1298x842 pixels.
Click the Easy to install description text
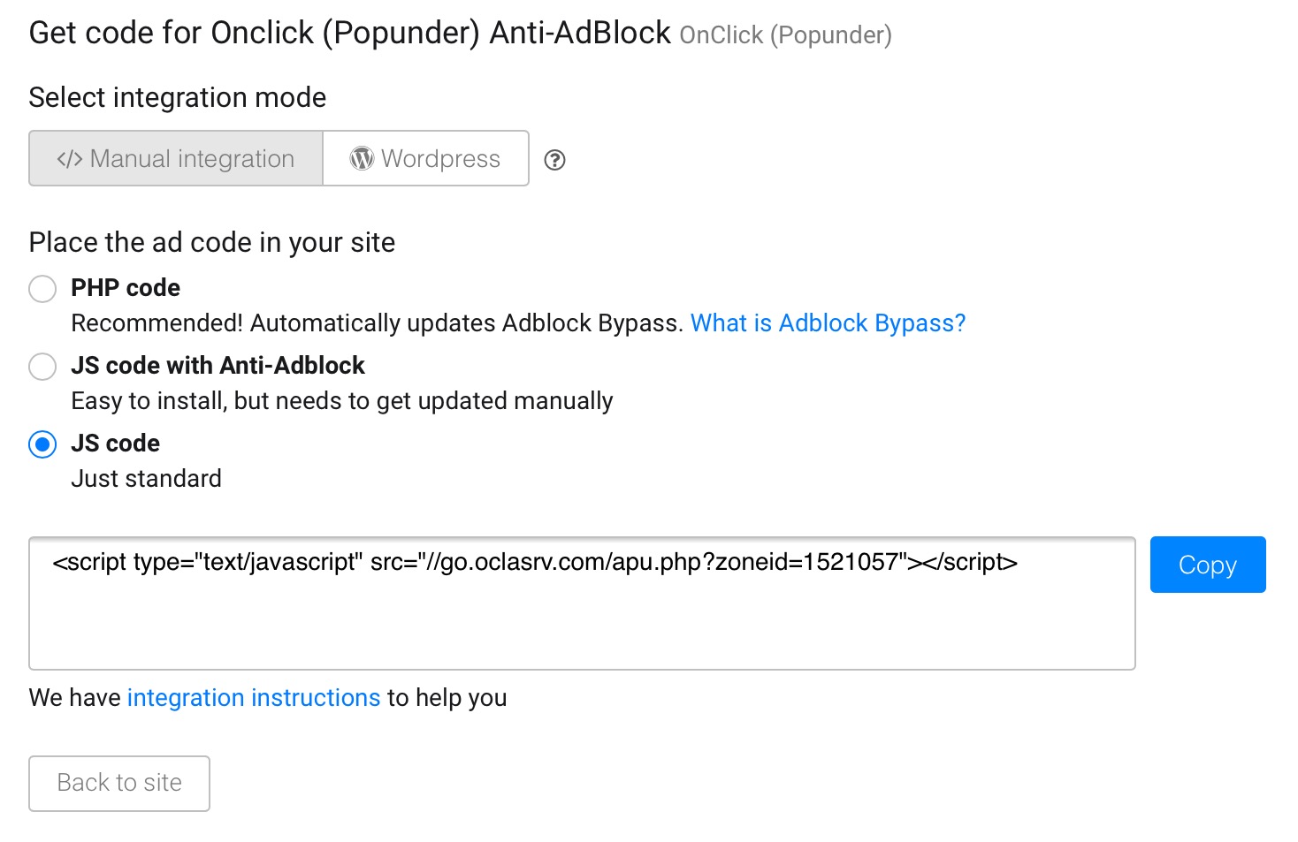tap(341, 401)
